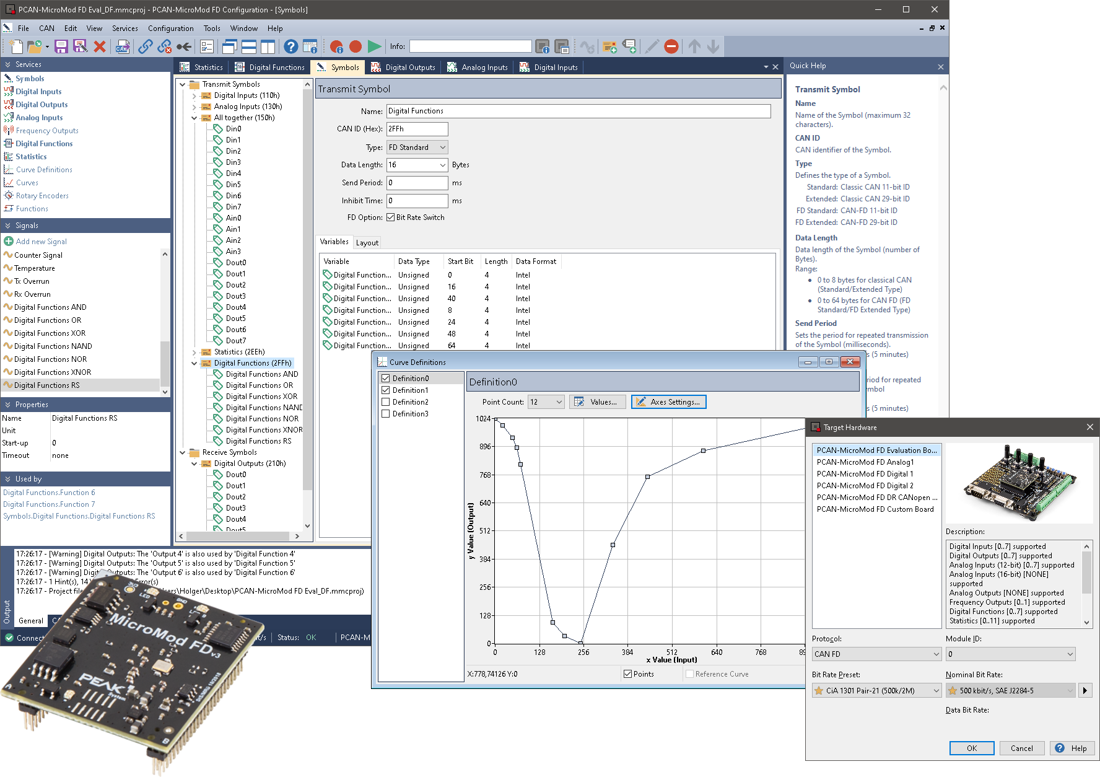Toggle the Points checkbox below the curve
The width and height of the screenshot is (1100, 777).
(x=628, y=674)
